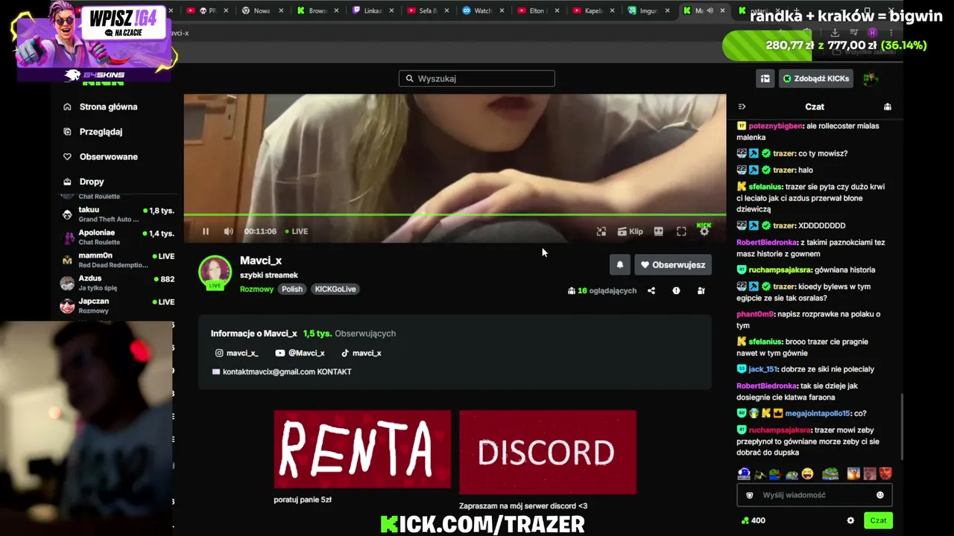Insert the laughing yellow face emote
Image resolution: width=954 pixels, height=536 pixels.
(x=807, y=473)
